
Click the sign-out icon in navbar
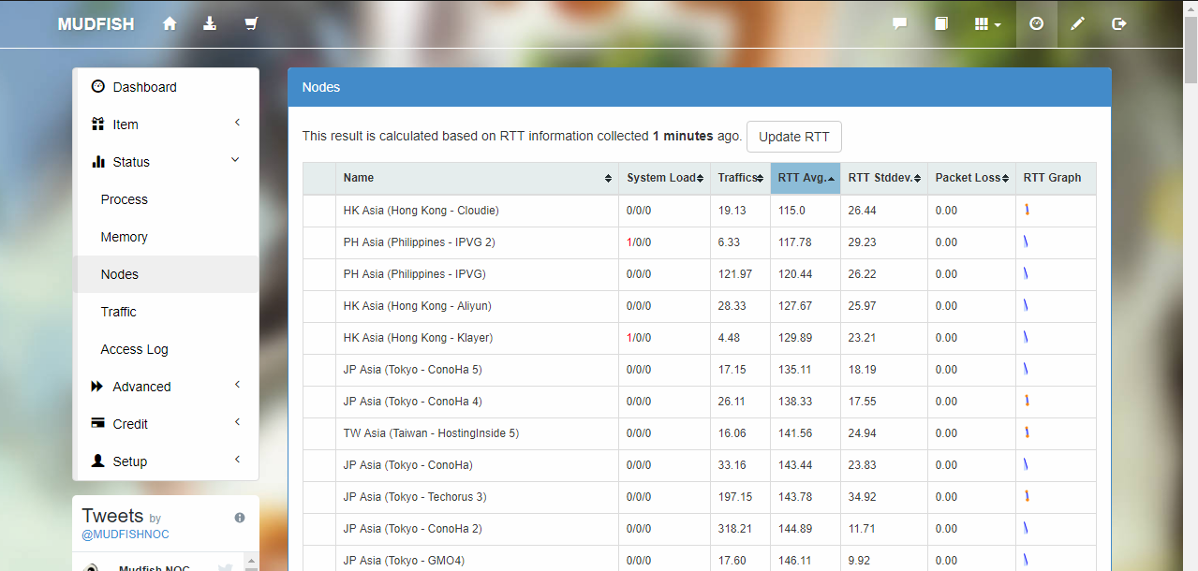point(1118,24)
